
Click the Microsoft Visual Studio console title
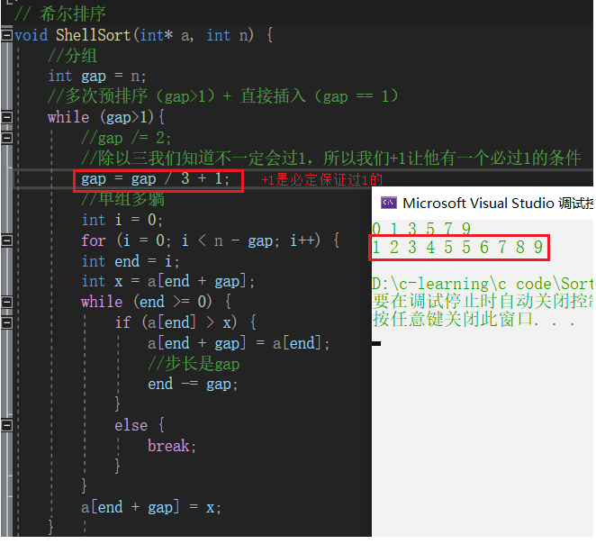coord(498,203)
